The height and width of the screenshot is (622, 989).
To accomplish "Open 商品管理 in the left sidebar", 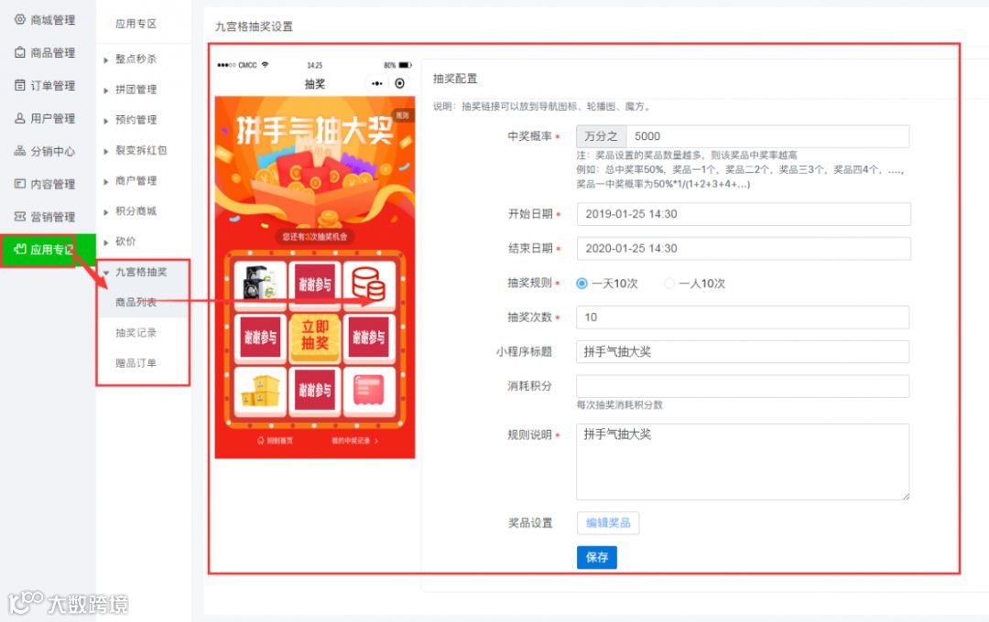I will coord(45,52).
